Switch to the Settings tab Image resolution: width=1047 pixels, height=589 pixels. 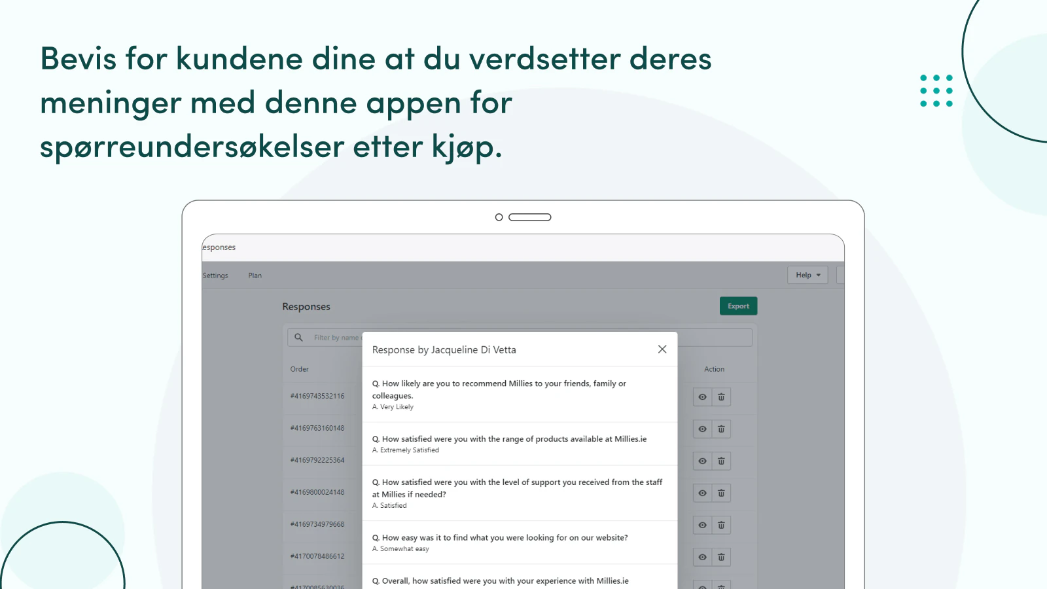[215, 276]
